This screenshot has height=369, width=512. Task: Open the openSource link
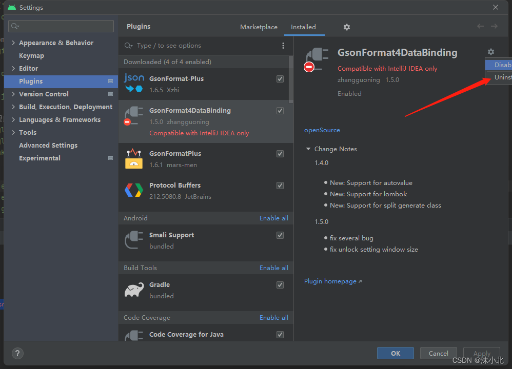[x=322, y=130]
